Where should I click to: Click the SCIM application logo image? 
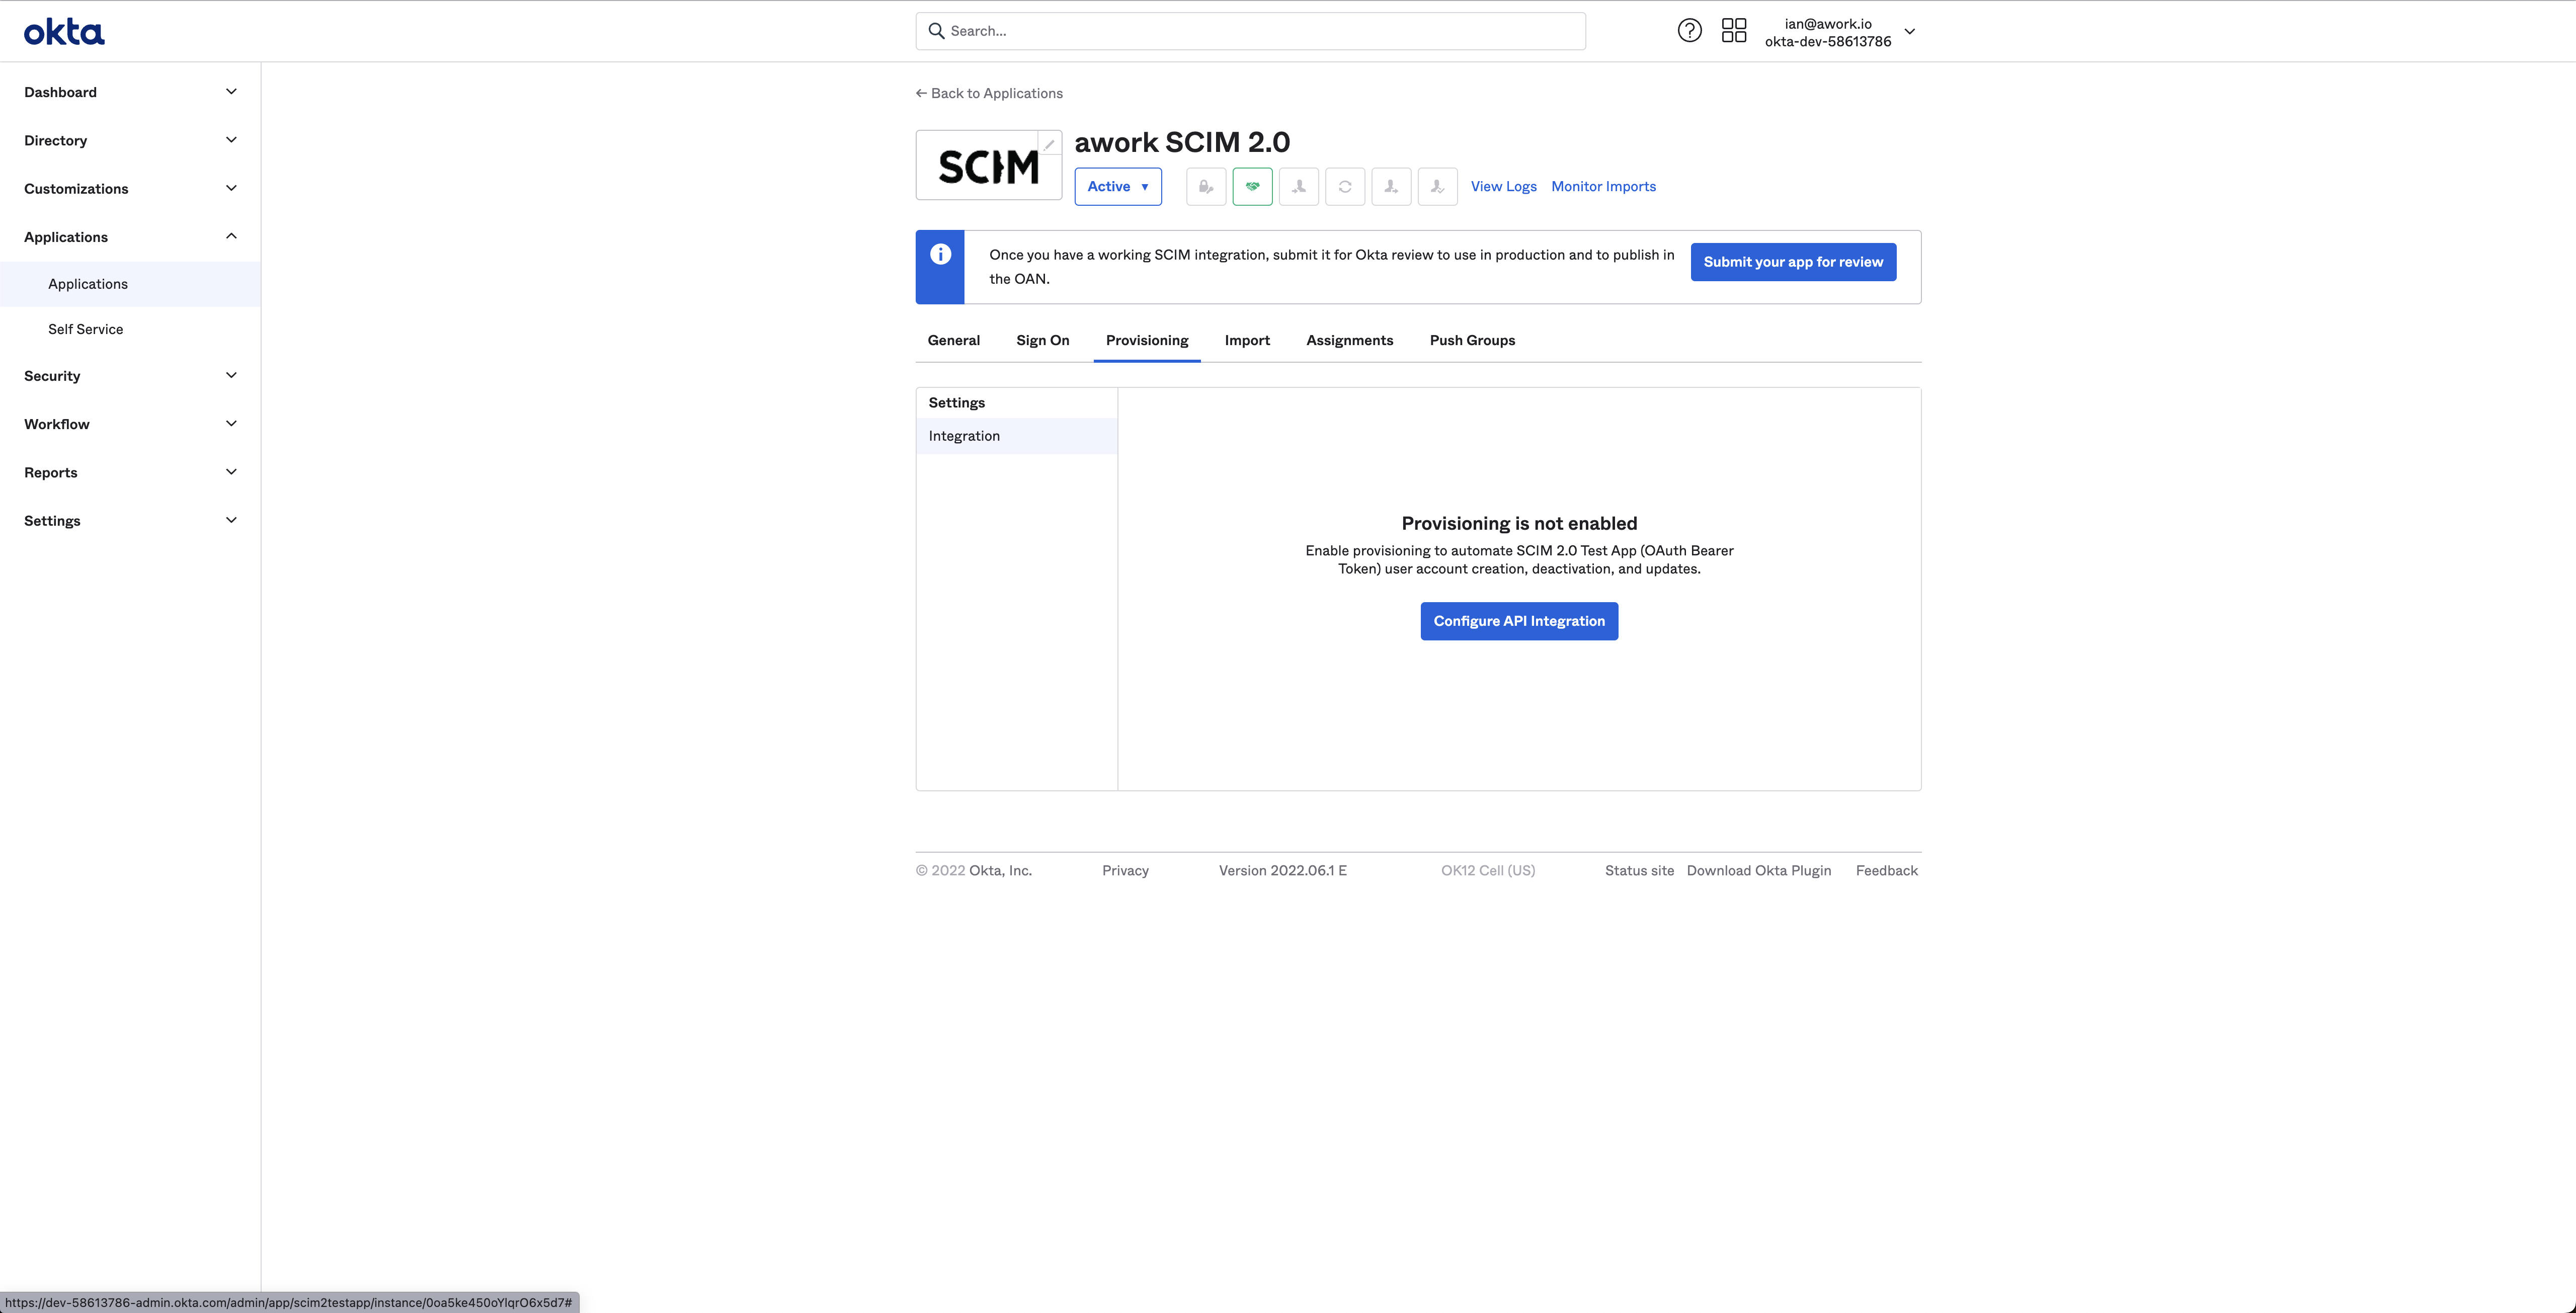(x=988, y=166)
